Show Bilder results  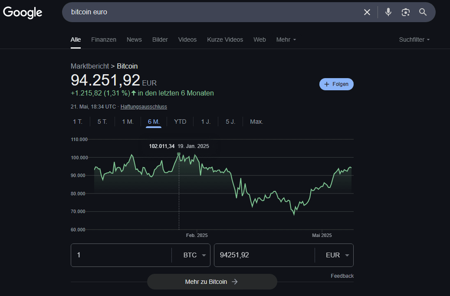160,39
